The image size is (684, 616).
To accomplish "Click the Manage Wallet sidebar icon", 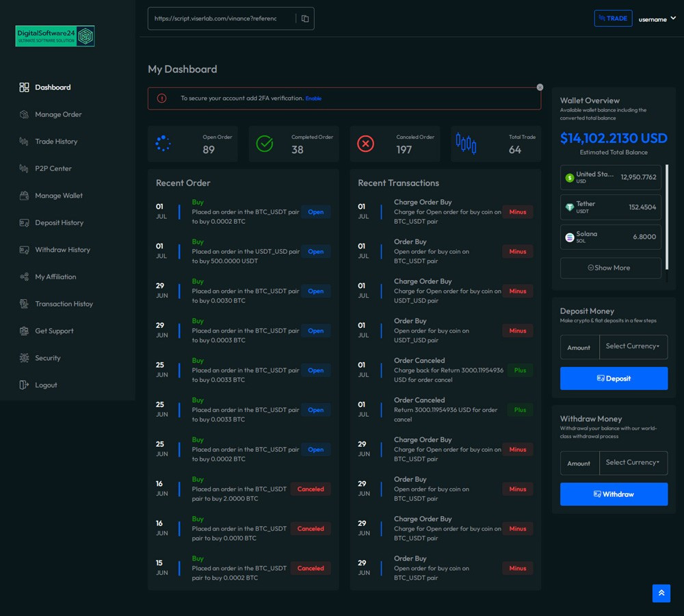I will pyautogui.click(x=25, y=196).
